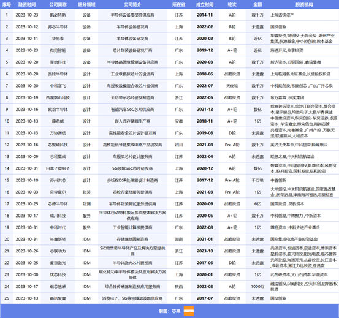This screenshot has width=339, height=318.
Task: Click the founding date 2017-05
Action: pos(205,263)
